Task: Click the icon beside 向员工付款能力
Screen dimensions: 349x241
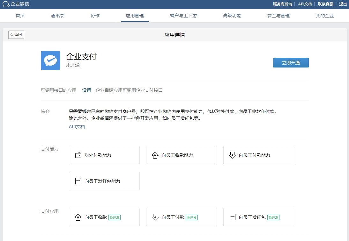Action: (232, 155)
